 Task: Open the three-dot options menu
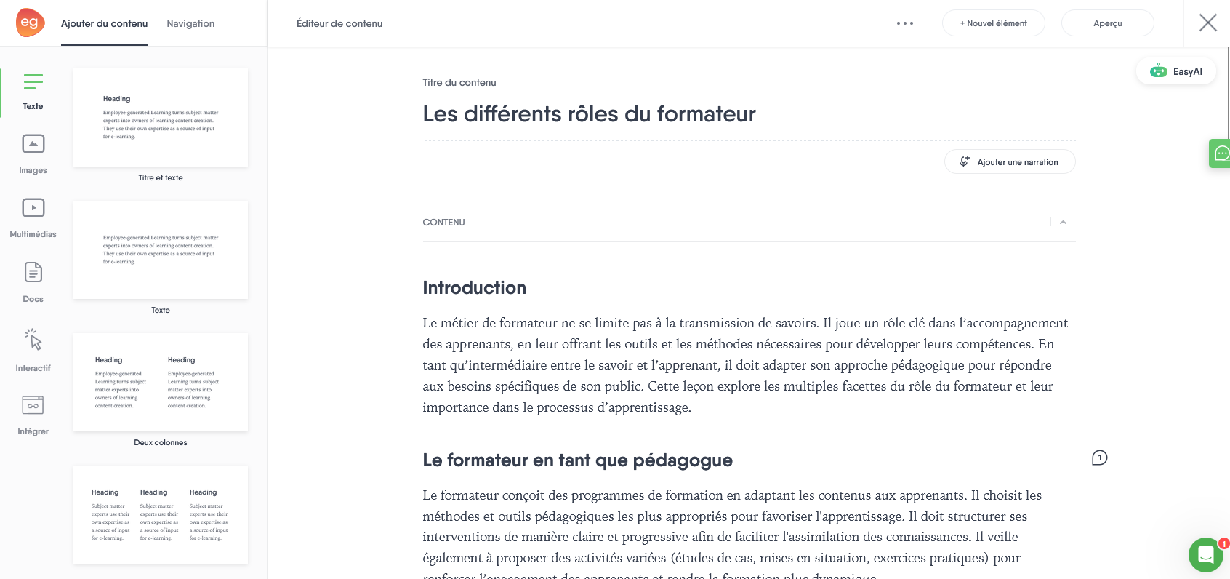[904, 23]
